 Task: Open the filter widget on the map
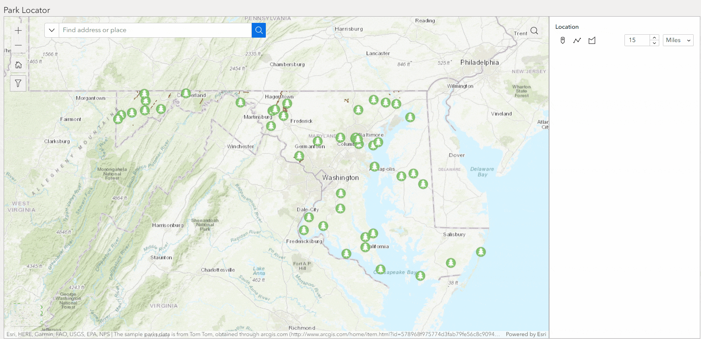(18, 83)
